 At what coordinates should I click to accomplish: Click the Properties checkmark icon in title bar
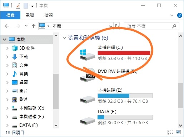[18, 5]
